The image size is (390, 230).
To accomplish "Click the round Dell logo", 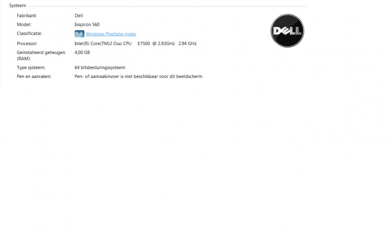I will 287,31.
